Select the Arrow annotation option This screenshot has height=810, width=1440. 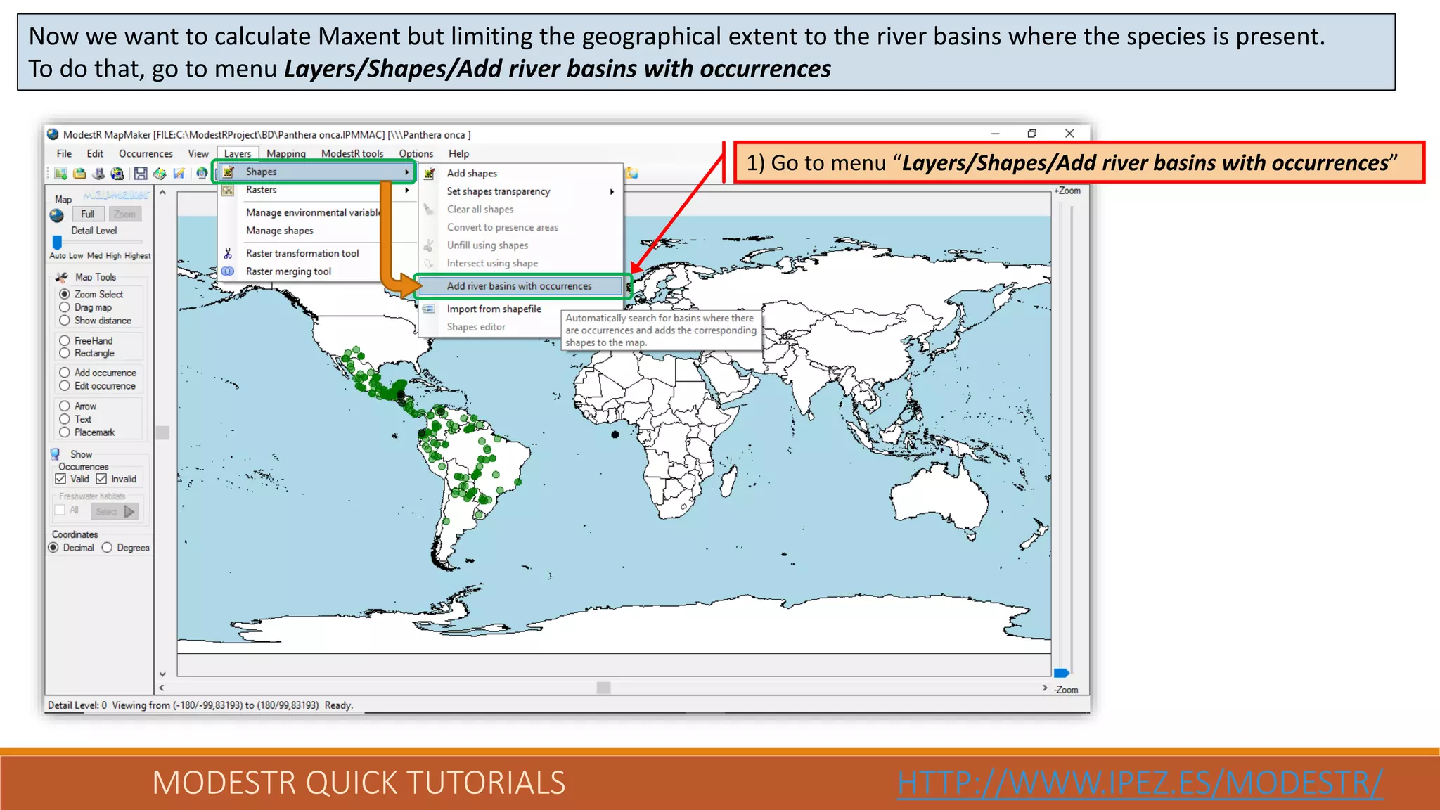[x=65, y=406]
